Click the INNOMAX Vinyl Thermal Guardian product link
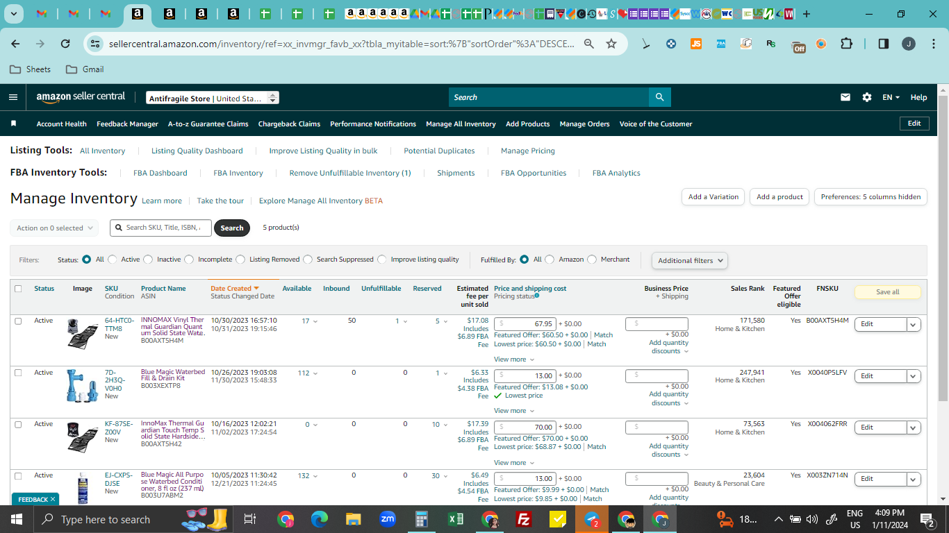The width and height of the screenshot is (949, 533). click(x=173, y=326)
